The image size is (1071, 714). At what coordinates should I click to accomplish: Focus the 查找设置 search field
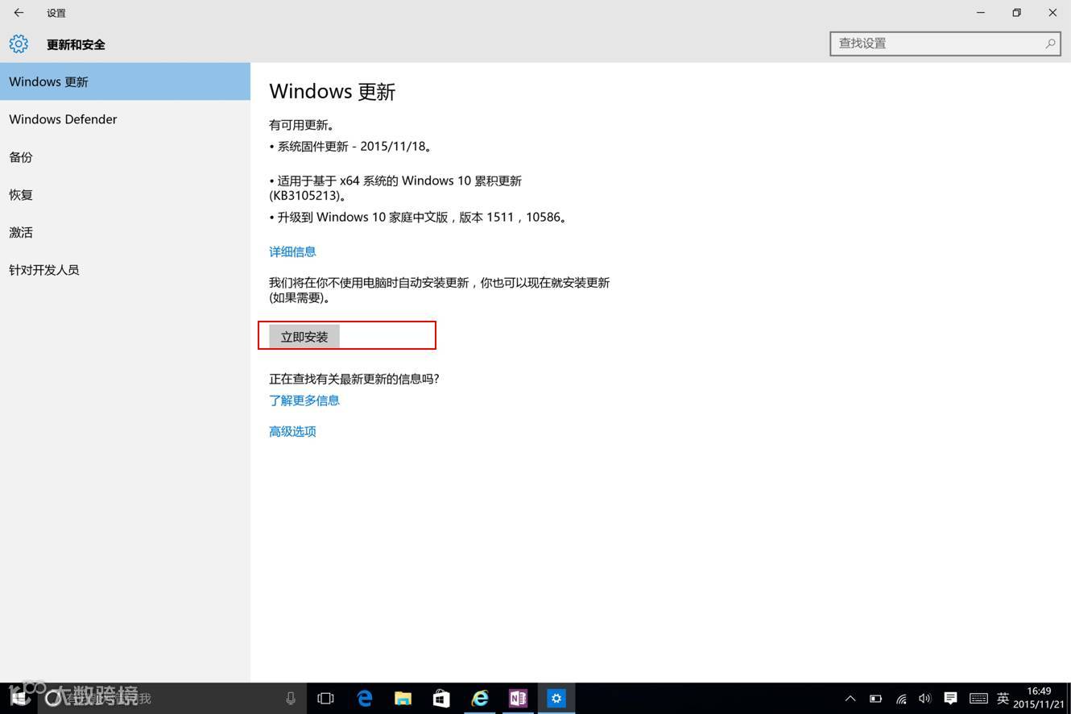(945, 44)
